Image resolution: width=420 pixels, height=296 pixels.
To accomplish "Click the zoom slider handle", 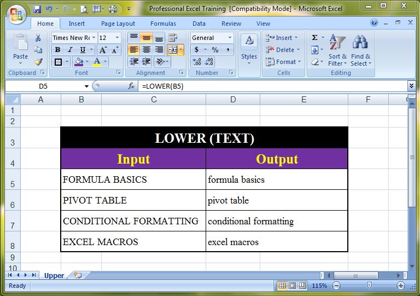I will (x=369, y=286).
